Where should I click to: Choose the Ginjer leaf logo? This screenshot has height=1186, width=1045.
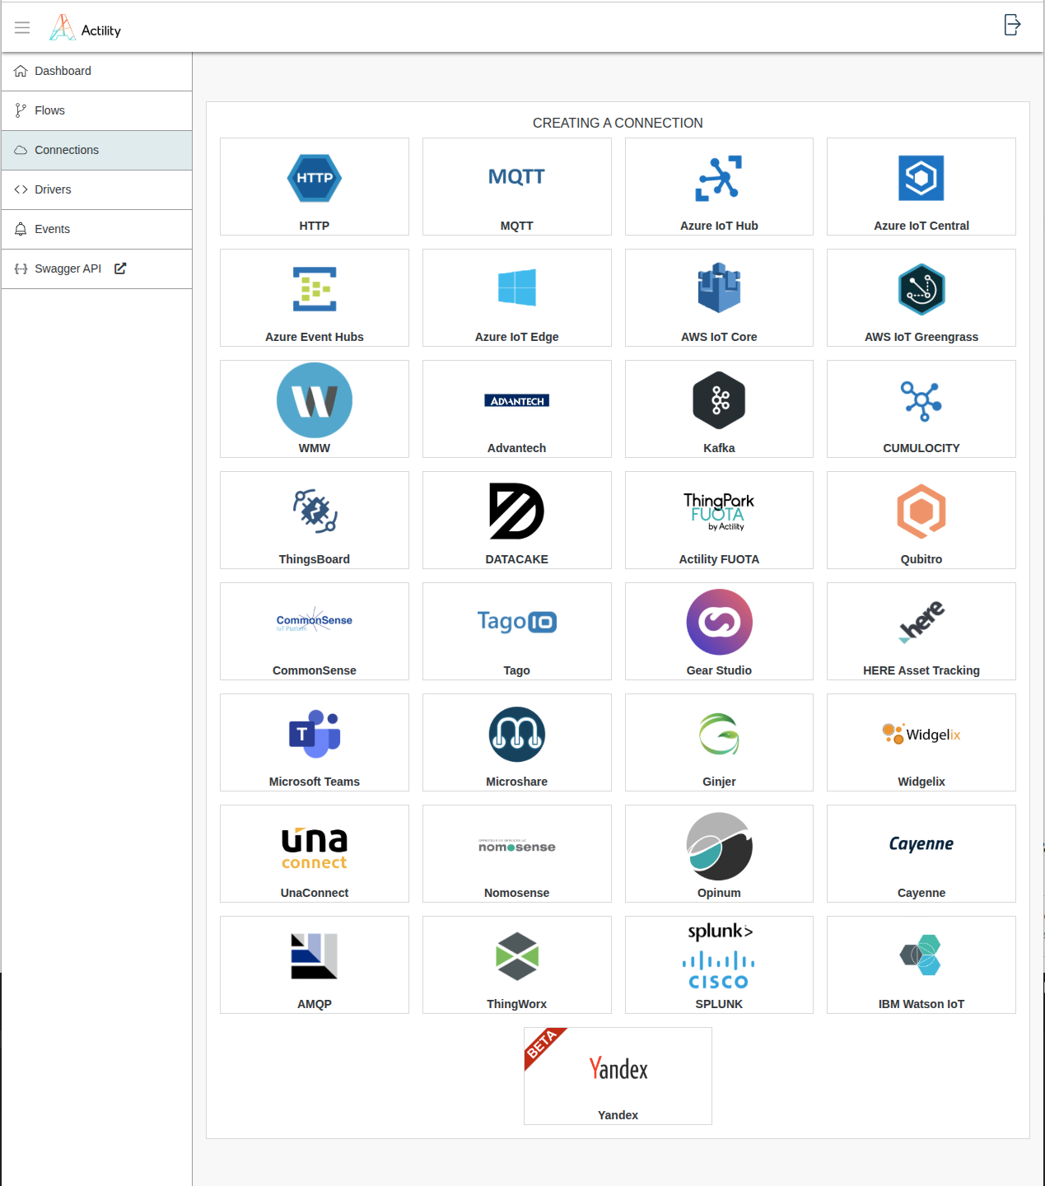point(719,734)
